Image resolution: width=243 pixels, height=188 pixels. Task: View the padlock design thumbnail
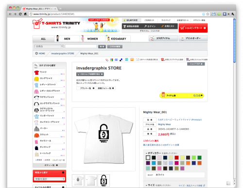point(104,180)
